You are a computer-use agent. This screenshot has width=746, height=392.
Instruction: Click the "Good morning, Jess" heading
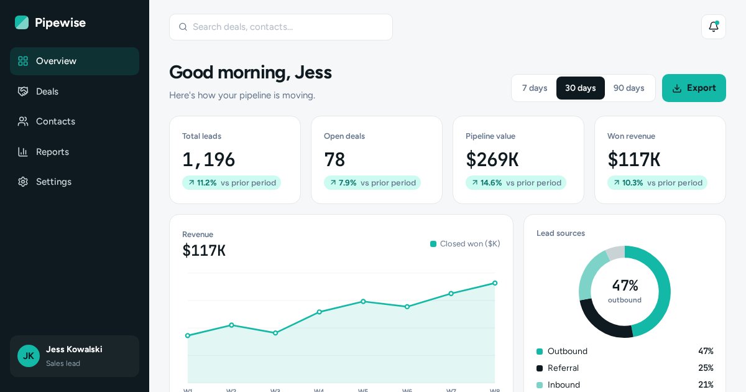click(251, 72)
